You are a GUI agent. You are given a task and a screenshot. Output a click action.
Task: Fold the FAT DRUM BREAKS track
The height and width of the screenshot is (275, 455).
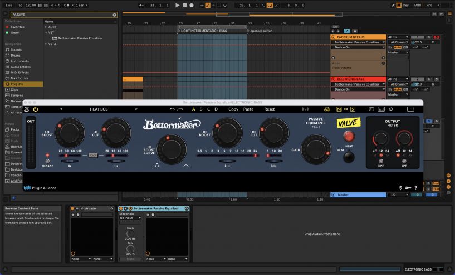[x=333, y=37]
